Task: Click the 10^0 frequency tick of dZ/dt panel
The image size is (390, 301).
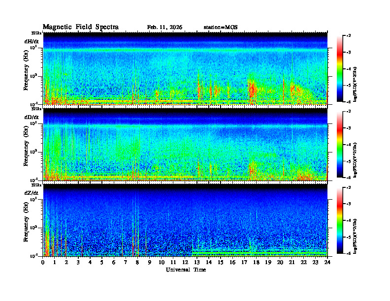Action: click(x=34, y=227)
